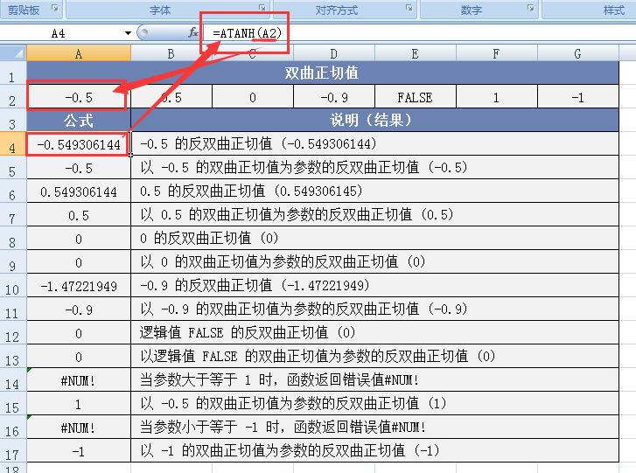Select row 4 header

click(13, 144)
